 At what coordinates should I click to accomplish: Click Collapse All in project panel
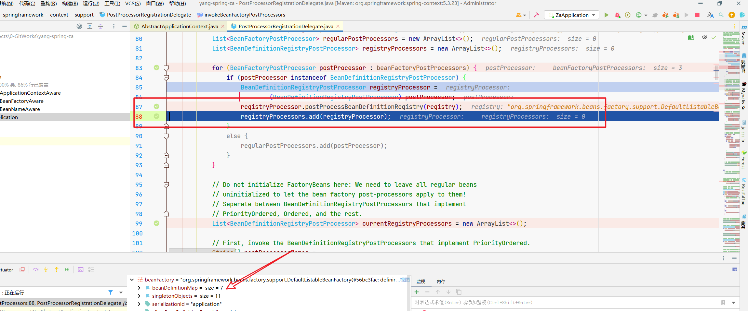(100, 26)
